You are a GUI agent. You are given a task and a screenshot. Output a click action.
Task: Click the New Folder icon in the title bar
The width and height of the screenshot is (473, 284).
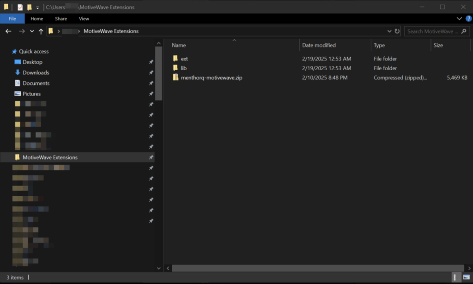(x=29, y=7)
